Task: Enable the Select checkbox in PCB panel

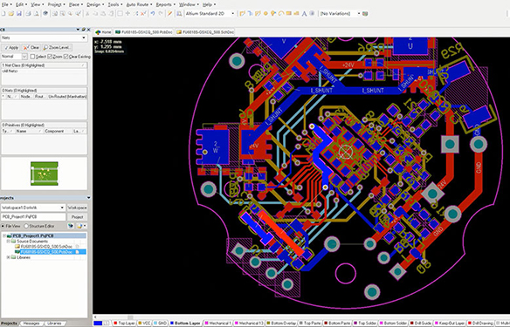Action: 32,57
